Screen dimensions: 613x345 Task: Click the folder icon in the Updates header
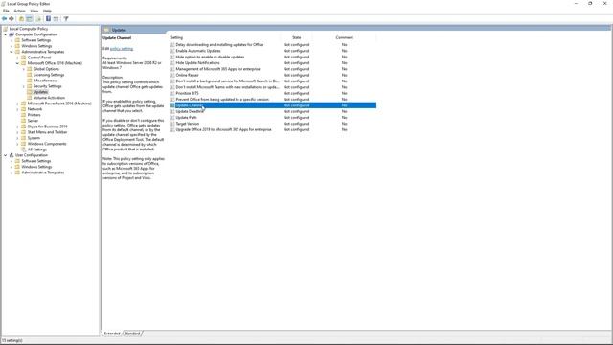tap(106, 30)
